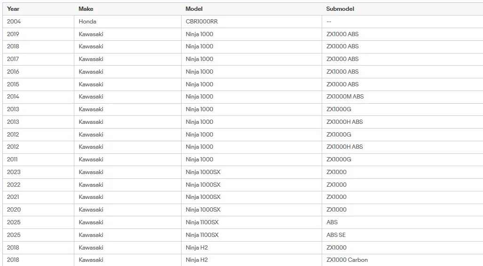Image resolution: width=483 pixels, height=266 pixels.
Task: Click Ninja 1000 in the 2018 ZX1000 ABS row
Action: (199, 46)
